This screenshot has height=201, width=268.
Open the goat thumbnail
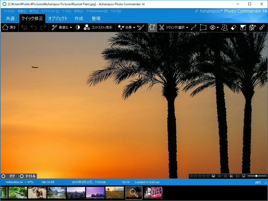[x=37, y=193]
